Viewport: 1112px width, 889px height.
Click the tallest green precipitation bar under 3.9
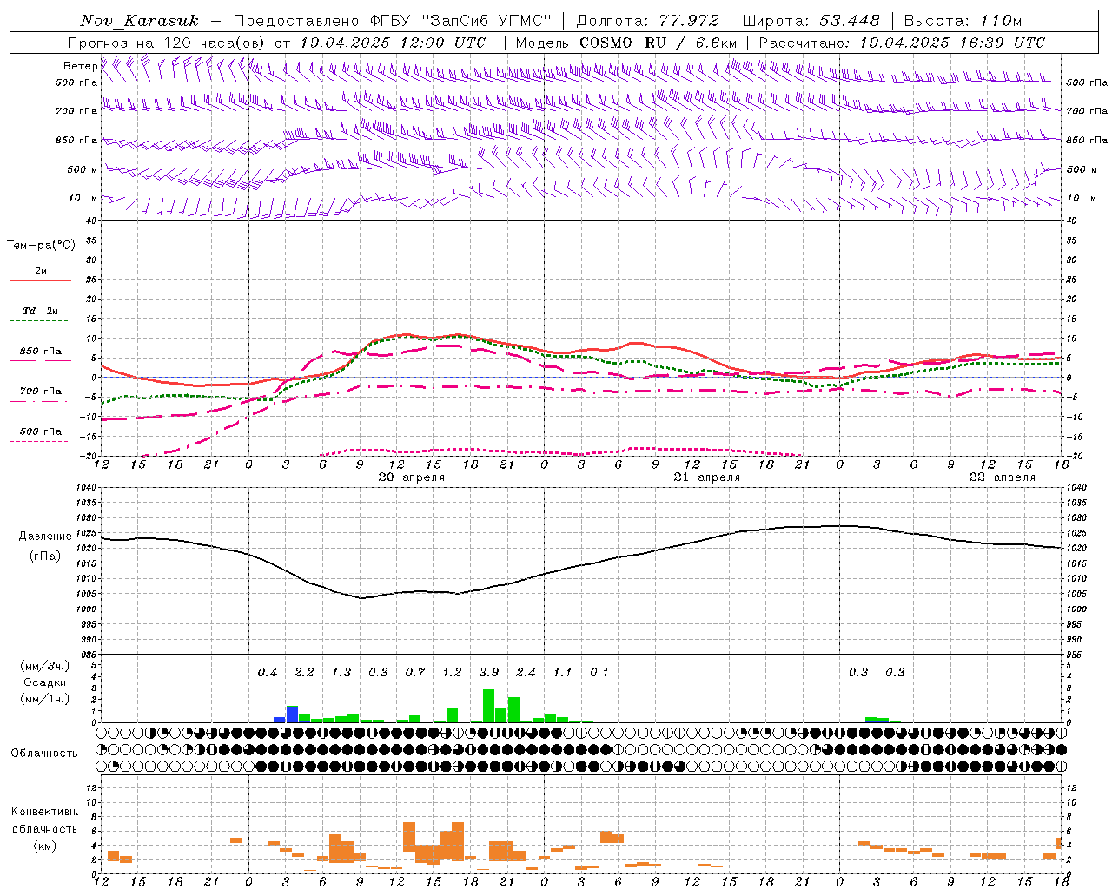tap(488, 706)
